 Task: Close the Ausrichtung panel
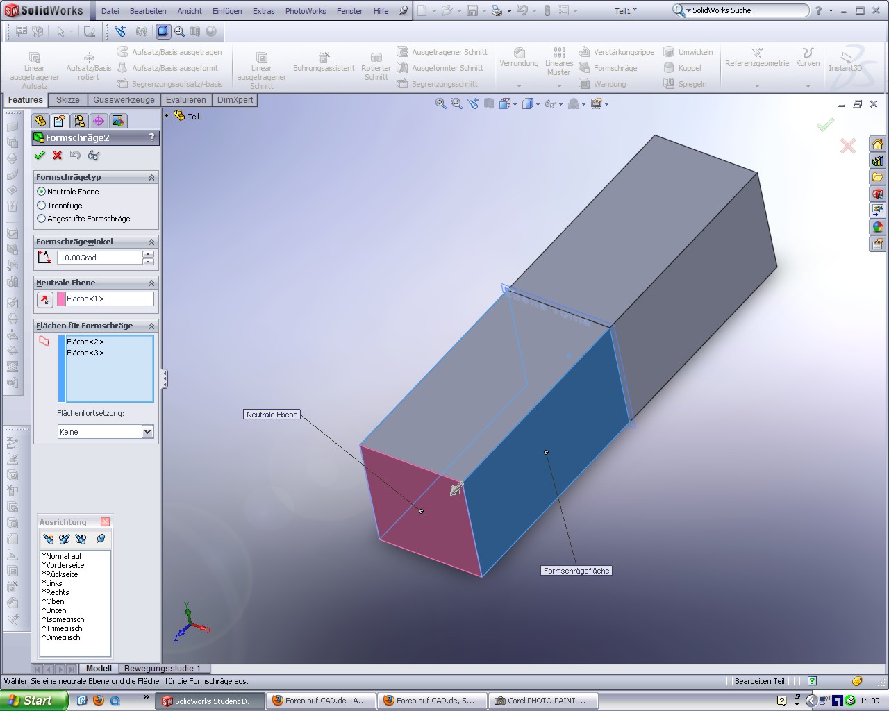105,522
